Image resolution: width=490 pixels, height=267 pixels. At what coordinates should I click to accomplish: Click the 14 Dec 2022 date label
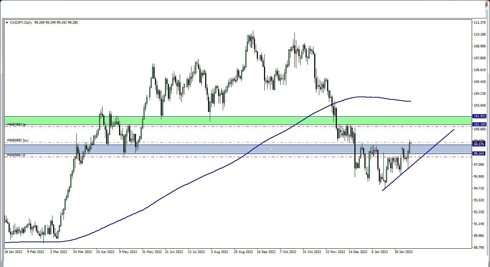pyautogui.click(x=358, y=252)
